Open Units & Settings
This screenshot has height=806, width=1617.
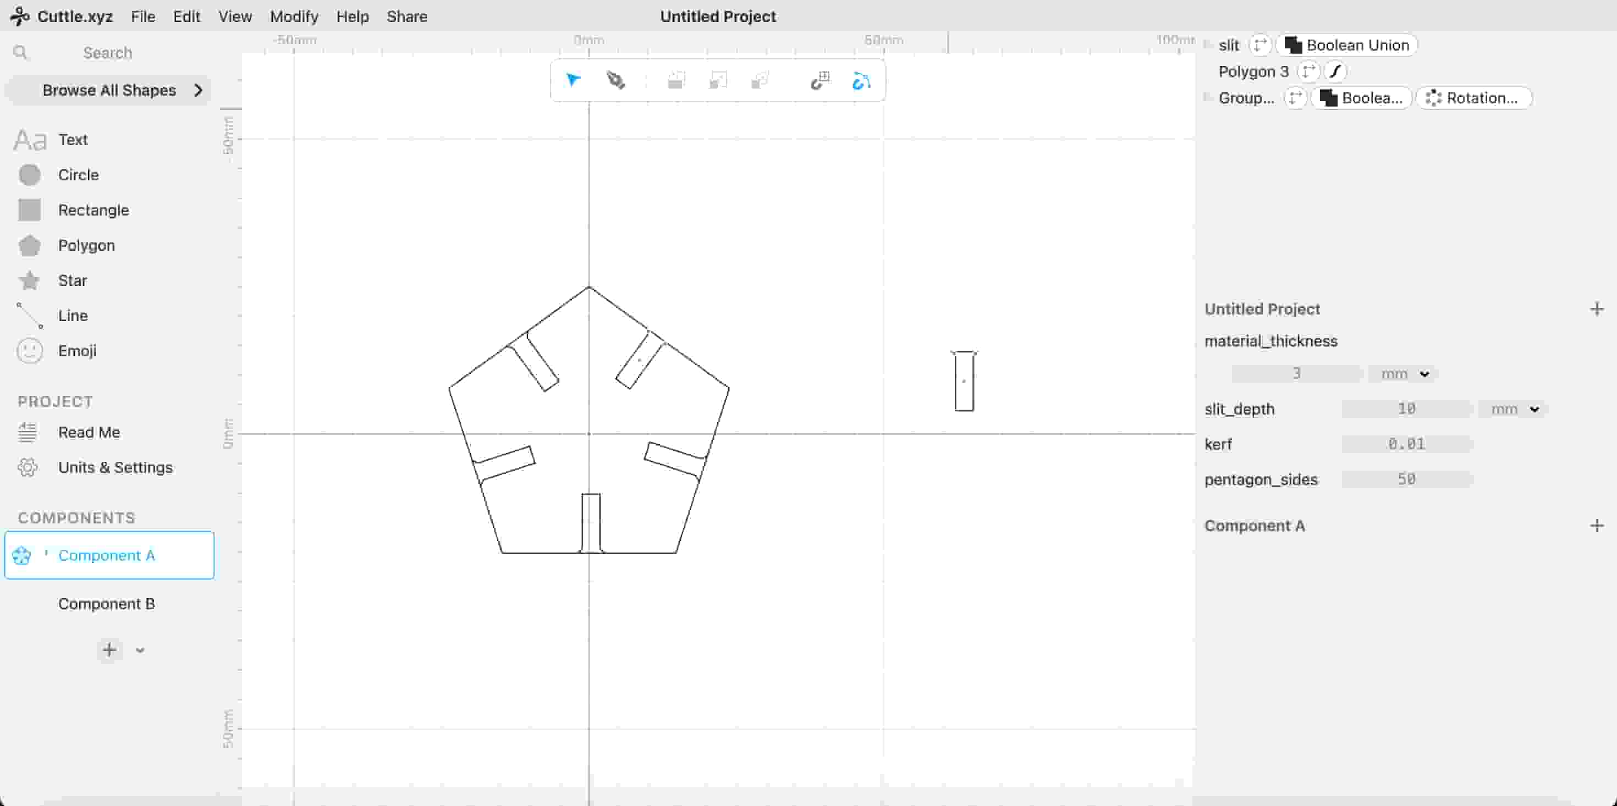(115, 468)
